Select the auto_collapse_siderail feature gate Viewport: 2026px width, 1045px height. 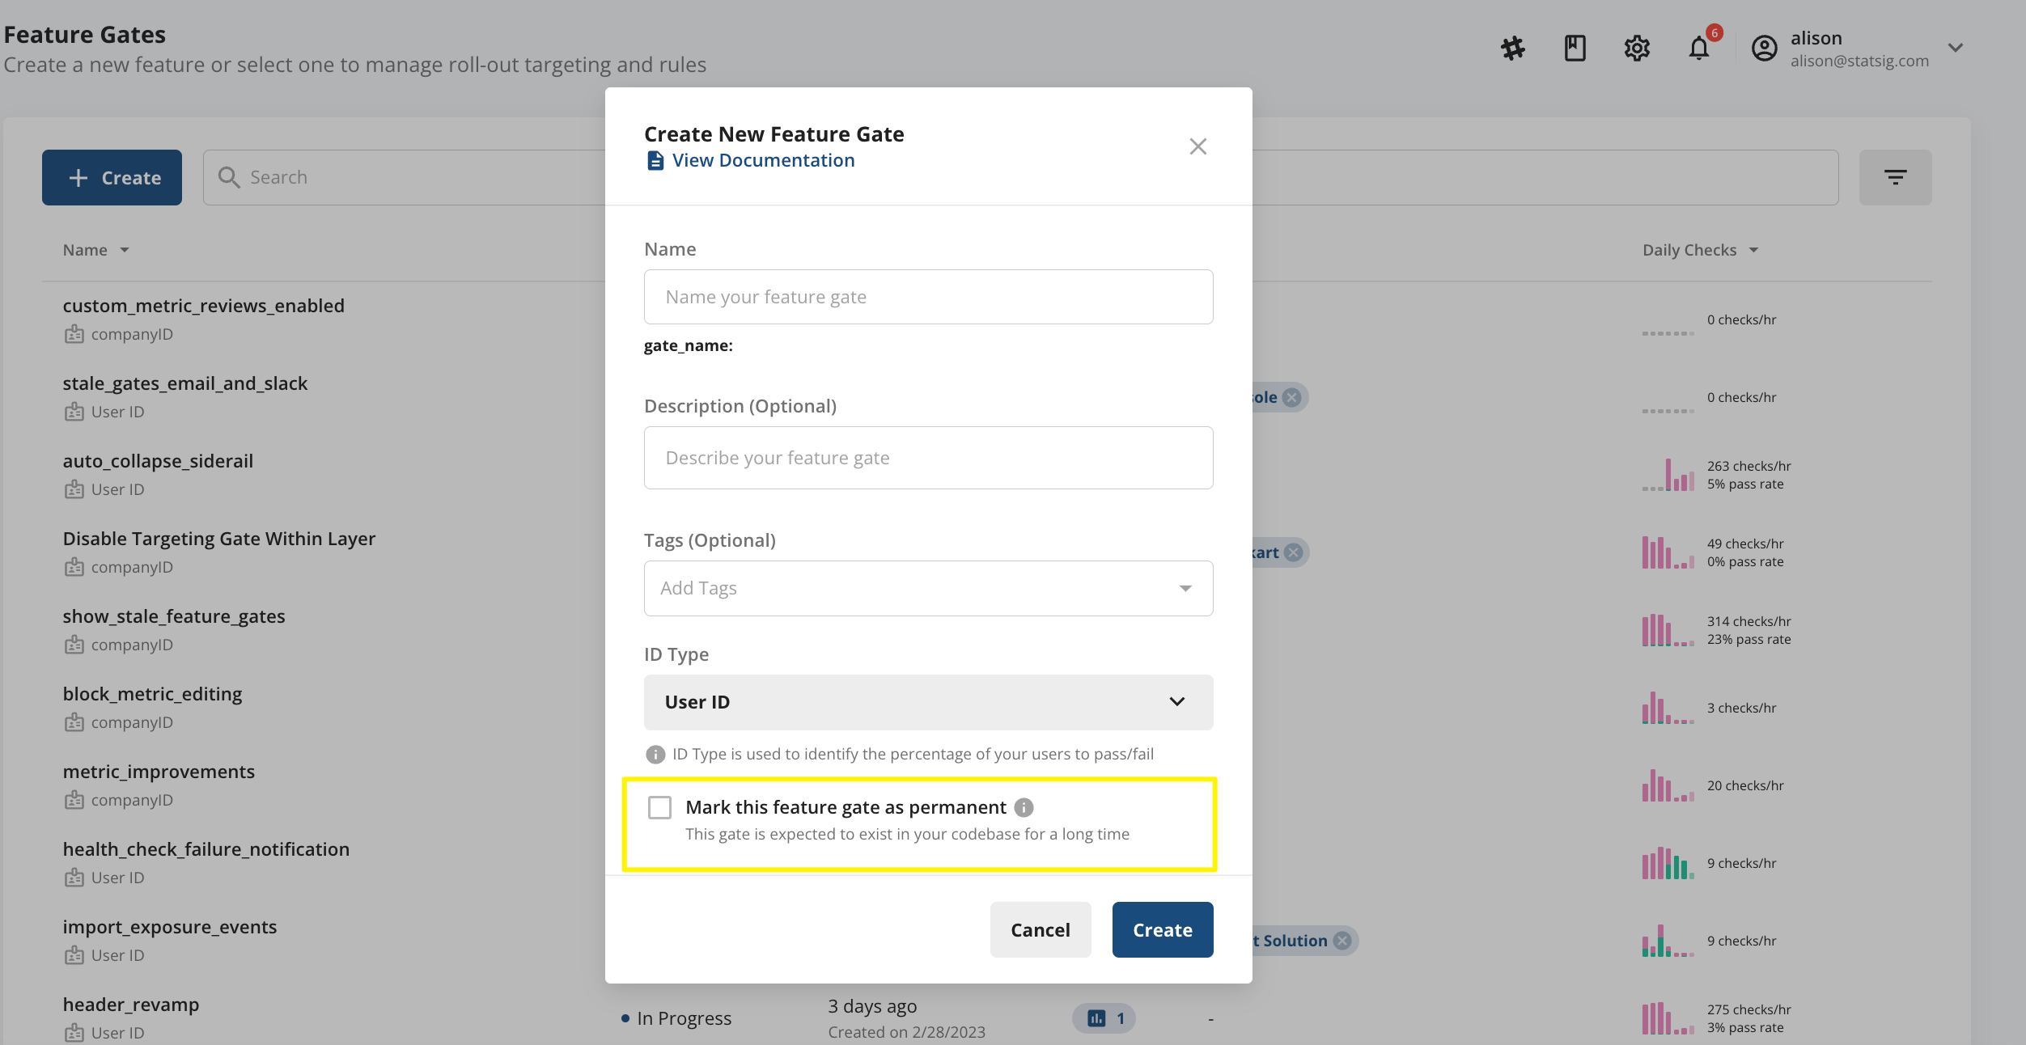point(158,461)
